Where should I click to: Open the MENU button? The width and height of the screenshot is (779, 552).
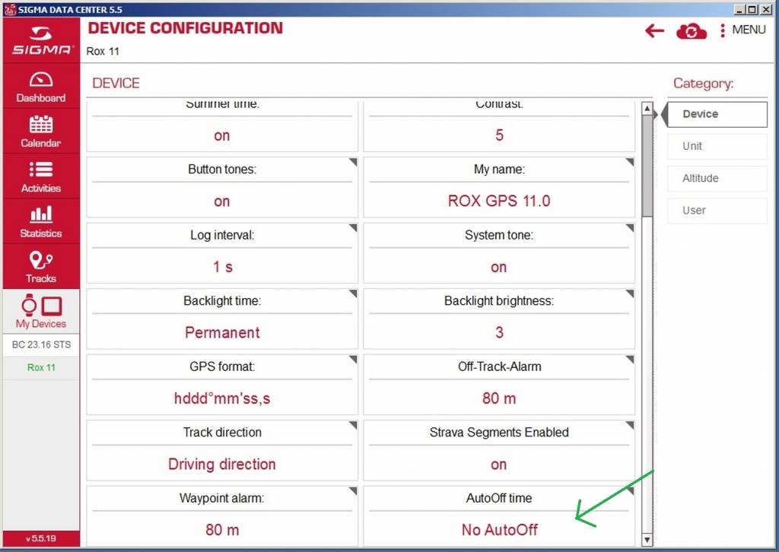click(x=742, y=30)
